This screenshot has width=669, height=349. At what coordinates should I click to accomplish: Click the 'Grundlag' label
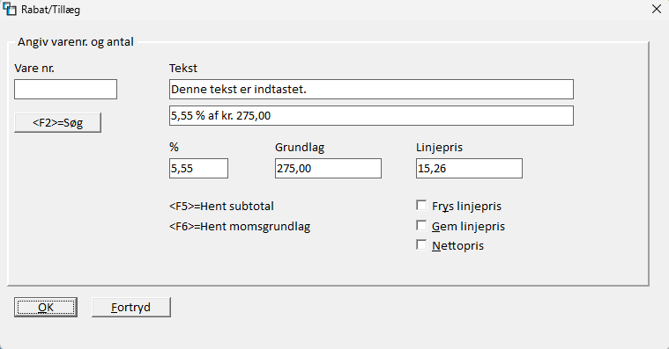pos(300,148)
